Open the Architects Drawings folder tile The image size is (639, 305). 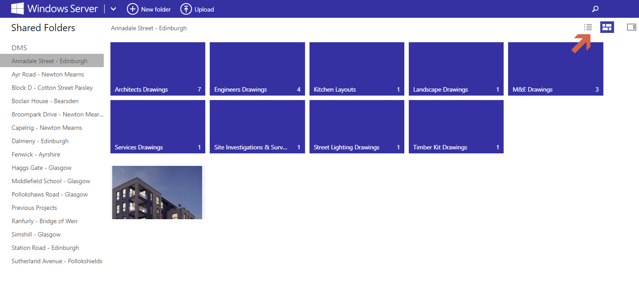(x=158, y=69)
